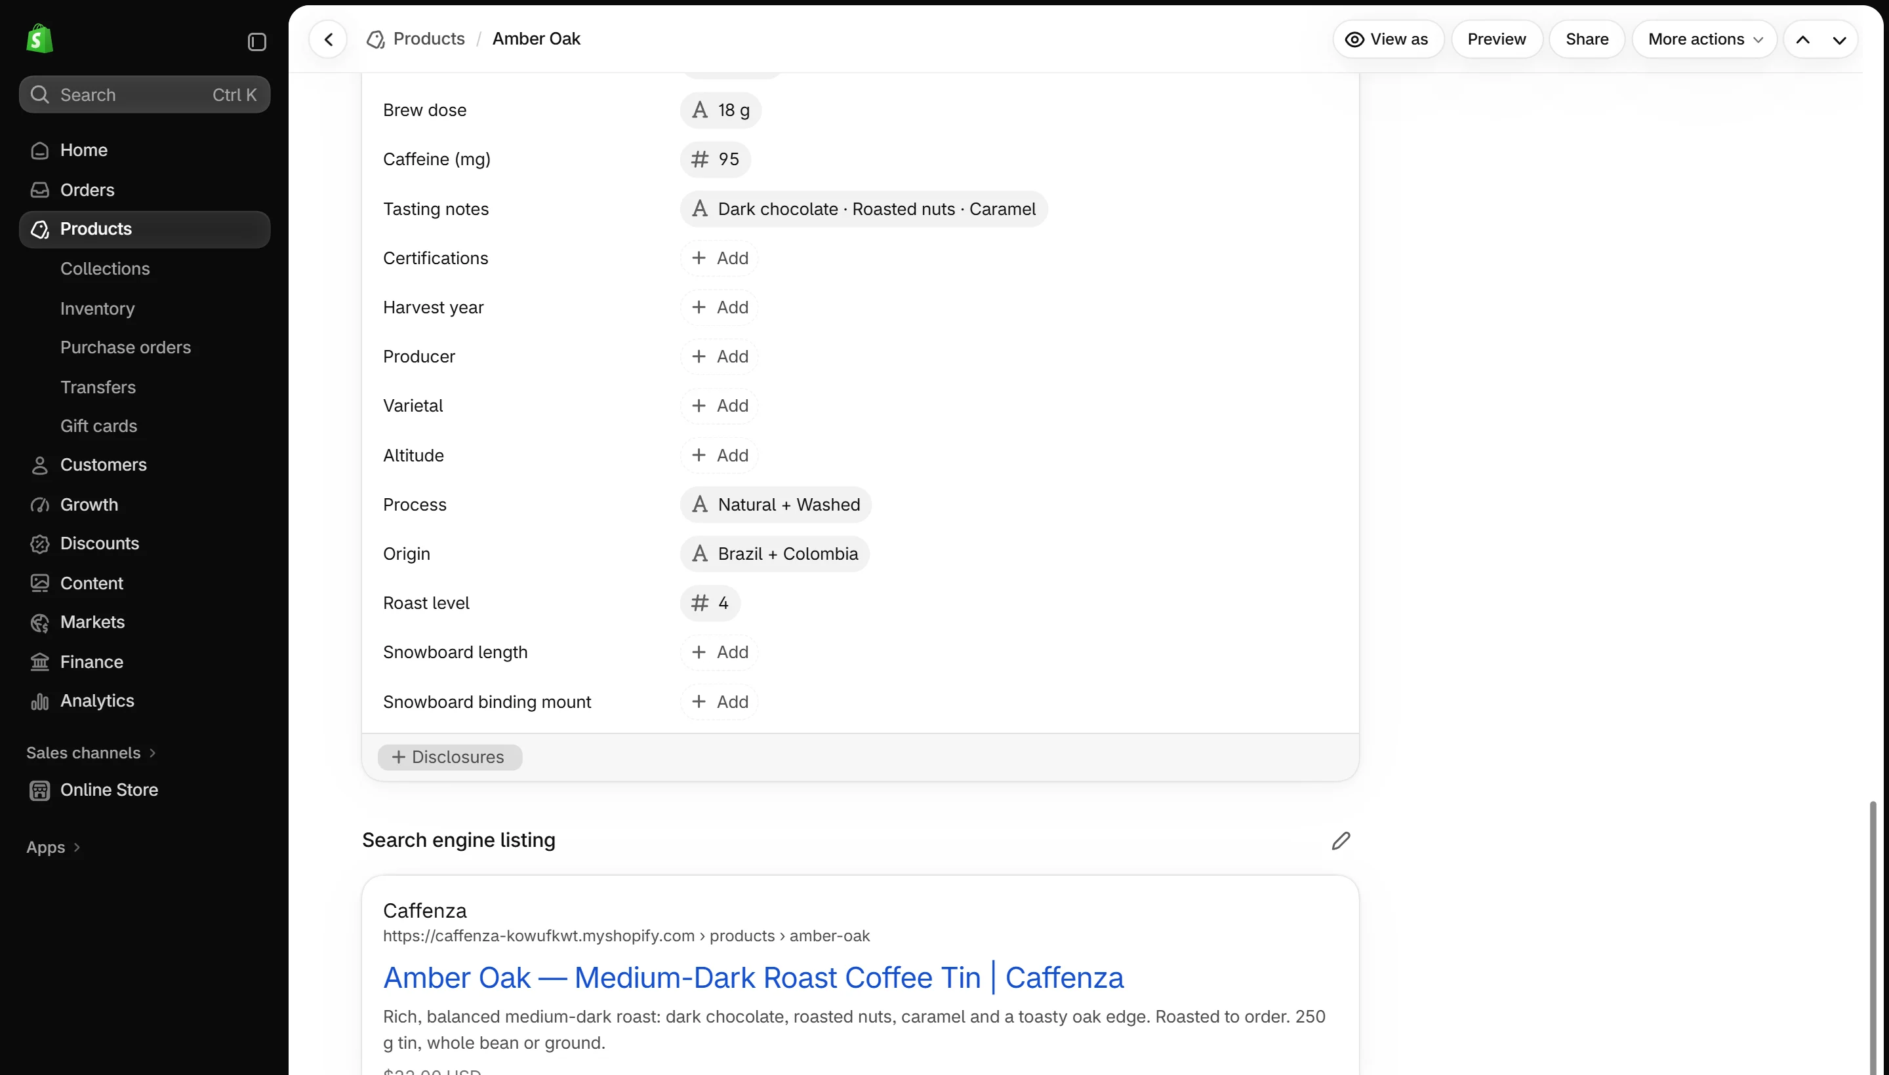Viewport: 1889px width, 1075px height.
Task: Open Analytics in the sidebar
Action: pos(145,701)
